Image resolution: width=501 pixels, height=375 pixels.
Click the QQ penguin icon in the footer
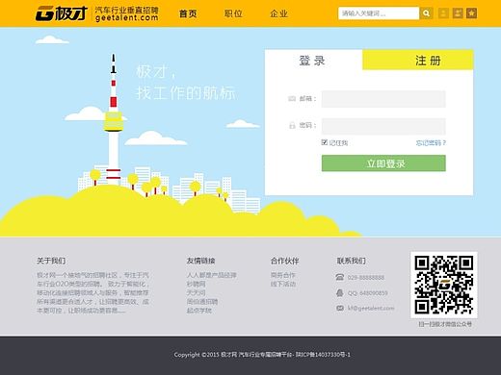(340, 292)
